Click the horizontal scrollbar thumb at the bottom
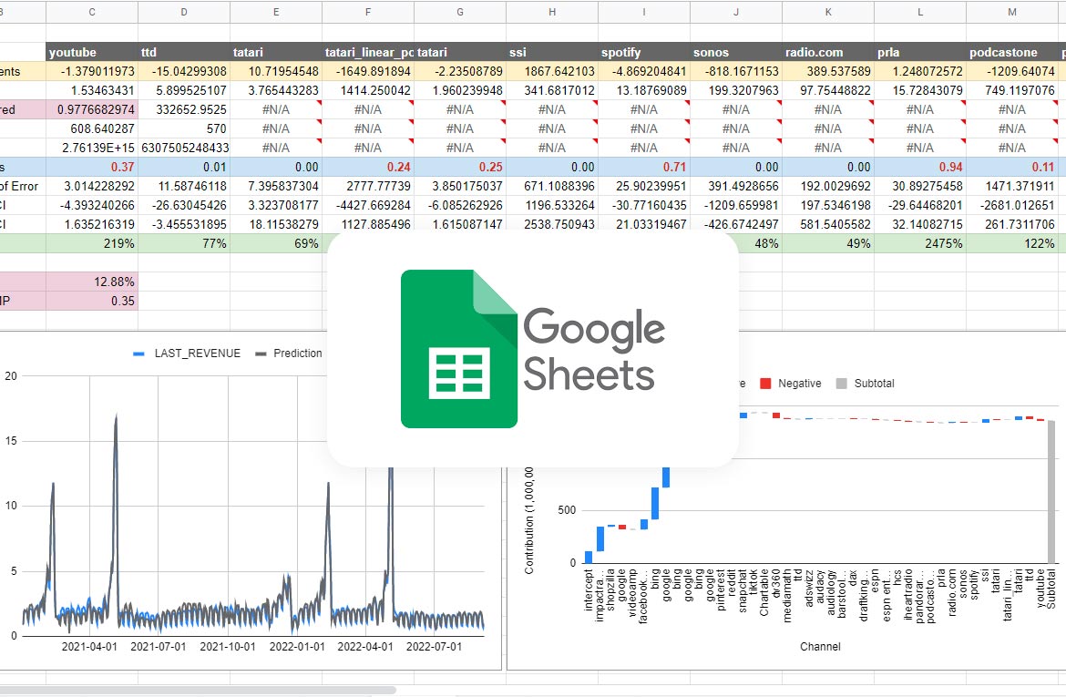 point(198,691)
